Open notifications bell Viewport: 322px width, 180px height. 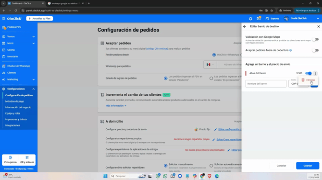pos(250,19)
